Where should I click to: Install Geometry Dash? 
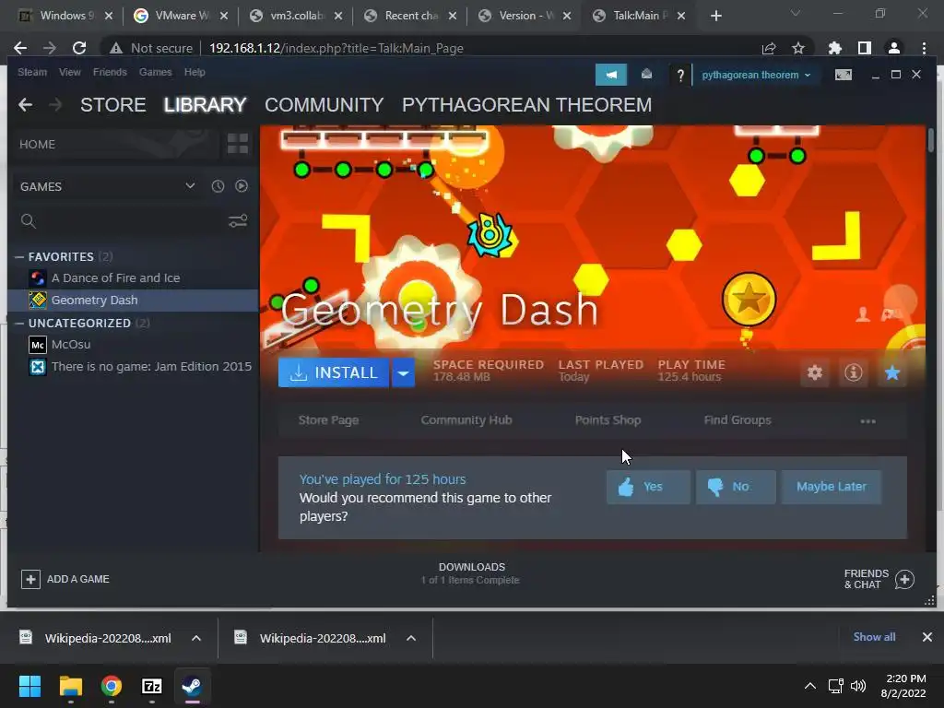point(334,372)
